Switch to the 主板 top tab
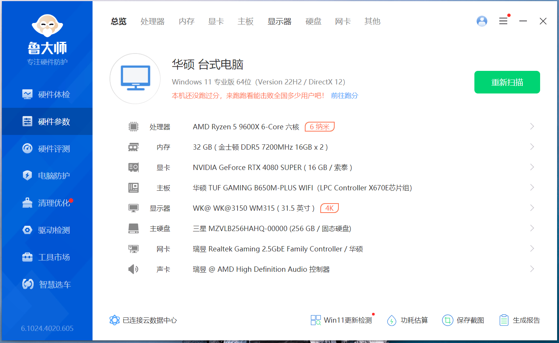Image resolution: width=559 pixels, height=343 pixels. coord(246,21)
